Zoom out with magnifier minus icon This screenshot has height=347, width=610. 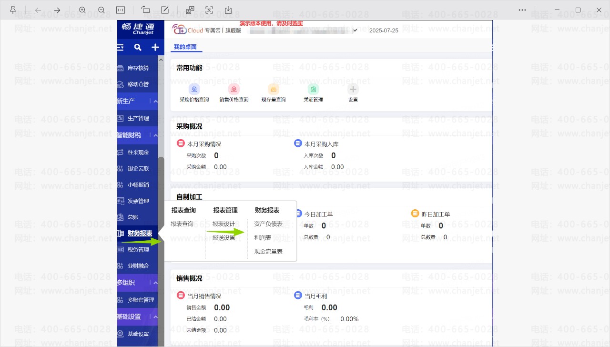point(101,10)
